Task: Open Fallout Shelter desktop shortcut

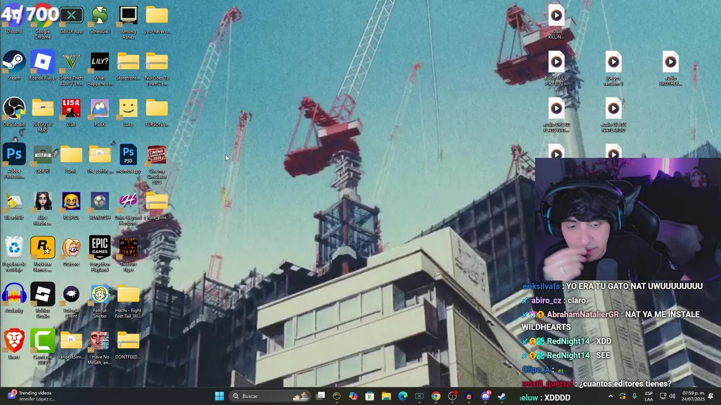Action: (x=100, y=301)
